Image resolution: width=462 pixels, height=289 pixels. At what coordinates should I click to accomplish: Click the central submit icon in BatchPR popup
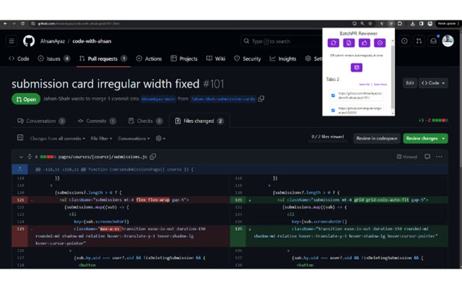tap(356, 67)
